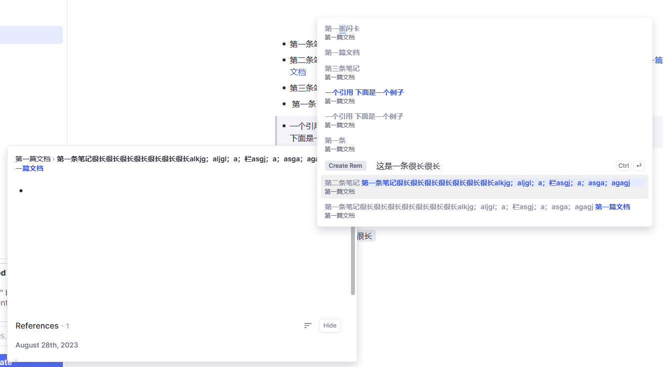Screen dimensions: 663x367
Task: Click the Create Rem button in the popup
Action: click(x=345, y=165)
